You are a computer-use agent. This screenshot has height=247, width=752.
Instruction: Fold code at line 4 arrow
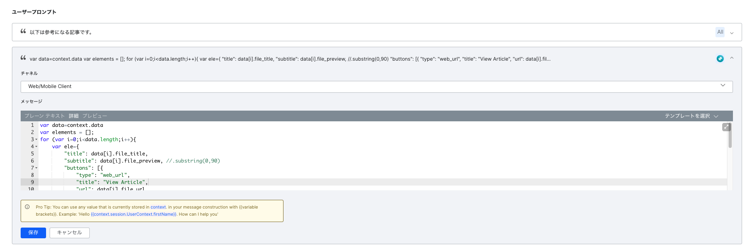pyautogui.click(x=36, y=147)
